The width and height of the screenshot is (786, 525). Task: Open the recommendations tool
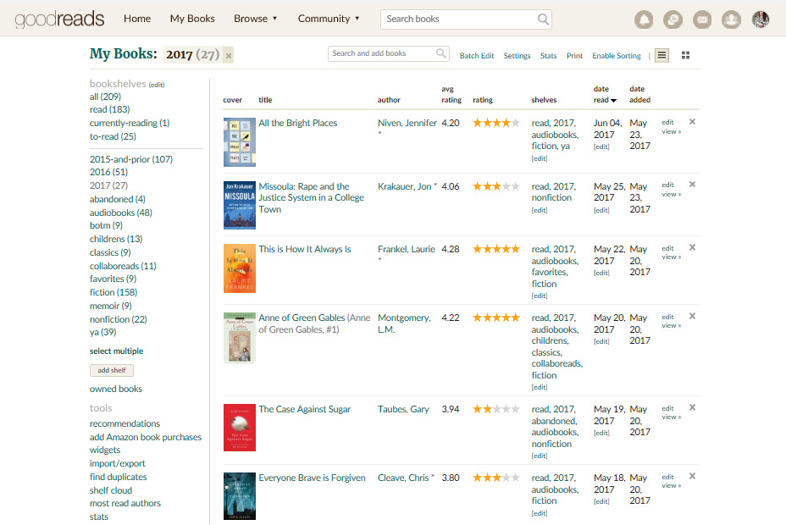(x=125, y=423)
